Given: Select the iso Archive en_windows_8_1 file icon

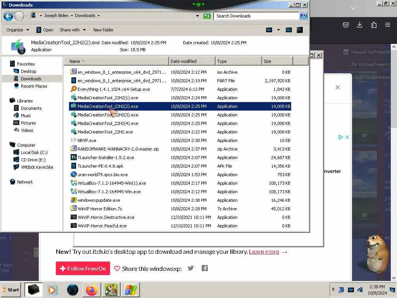Looking at the screenshot, I should [x=73, y=72].
